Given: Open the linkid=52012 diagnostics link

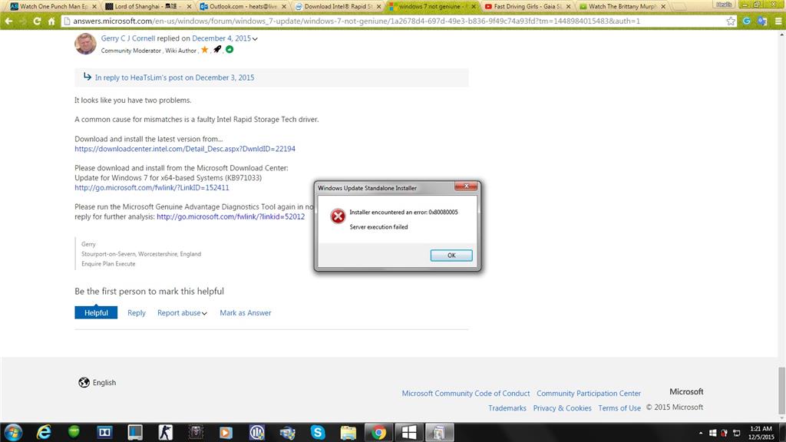Looking at the screenshot, I should tap(230, 216).
